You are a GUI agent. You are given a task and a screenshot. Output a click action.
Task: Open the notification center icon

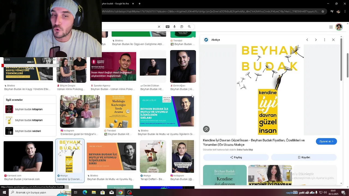(343, 192)
